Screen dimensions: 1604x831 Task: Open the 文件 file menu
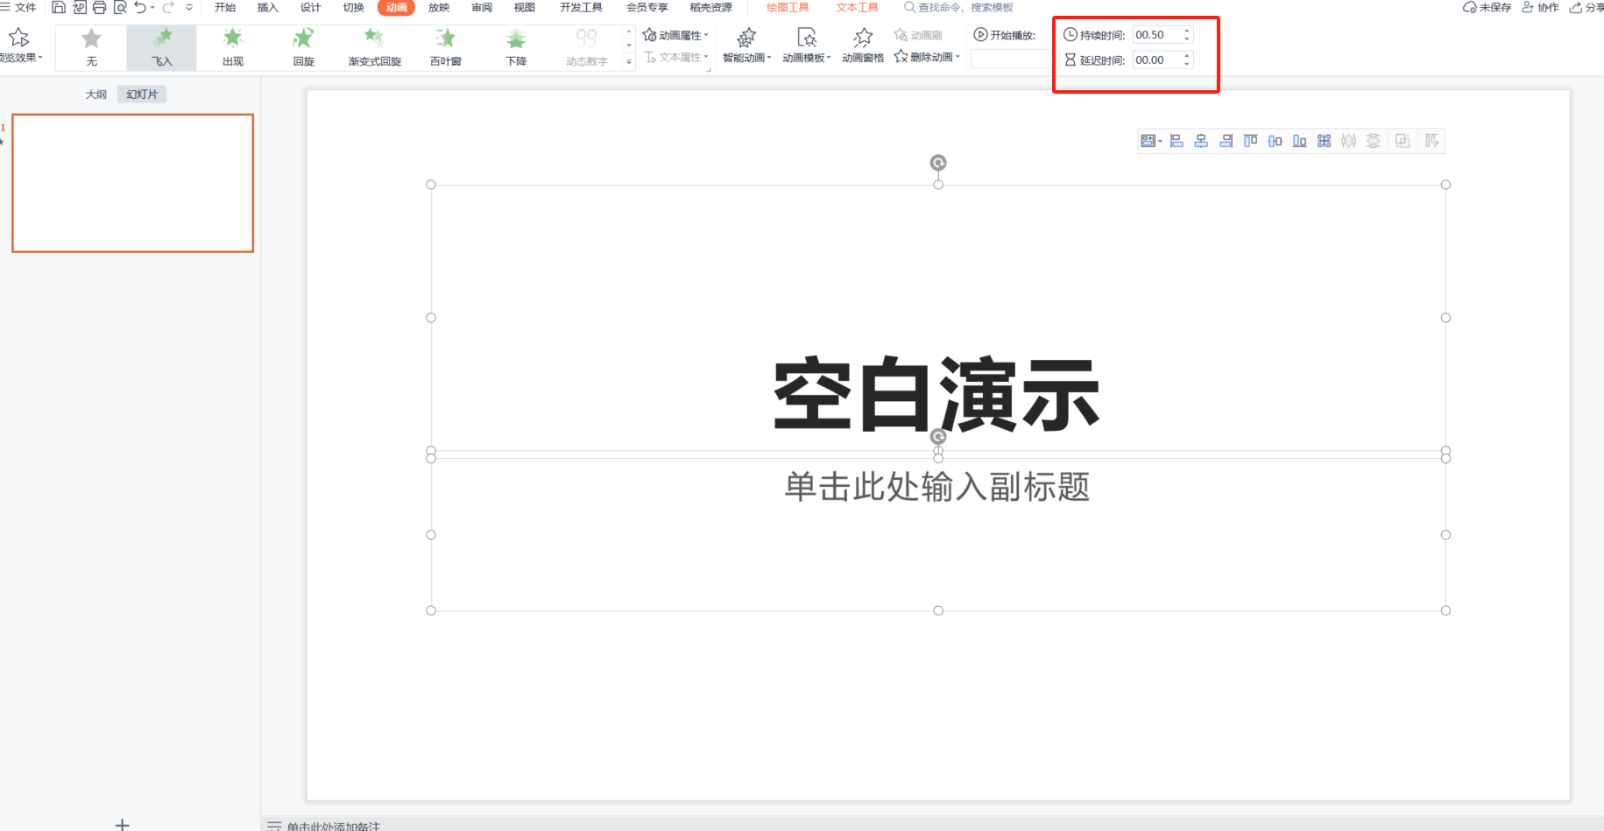[x=18, y=8]
